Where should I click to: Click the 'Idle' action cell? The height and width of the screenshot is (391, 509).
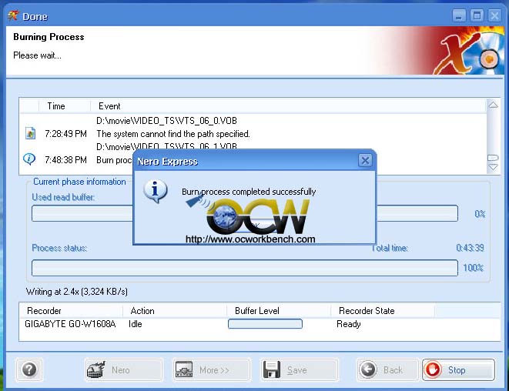point(136,324)
